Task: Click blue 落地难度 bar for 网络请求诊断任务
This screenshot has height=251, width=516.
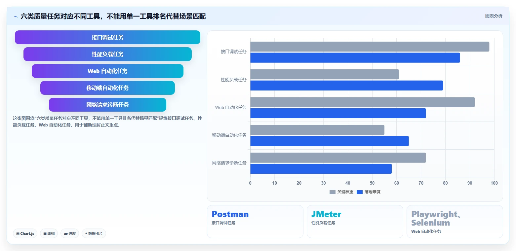Action: coord(321,169)
